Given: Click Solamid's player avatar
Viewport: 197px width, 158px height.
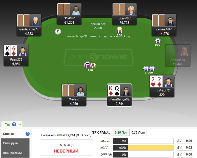Looking at the screenshot, I should coord(76,9).
